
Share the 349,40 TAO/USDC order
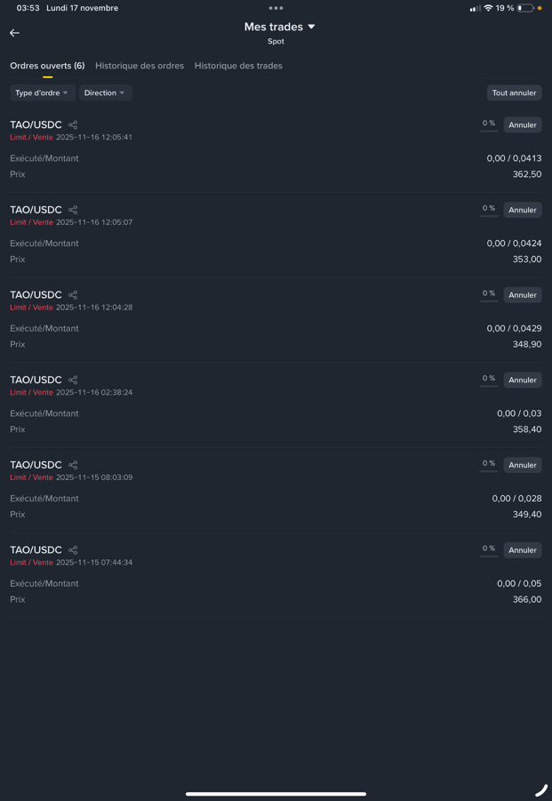coord(73,465)
